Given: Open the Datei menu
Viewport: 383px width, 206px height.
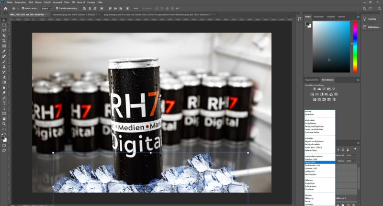Looking at the screenshot, I should coord(10,2).
